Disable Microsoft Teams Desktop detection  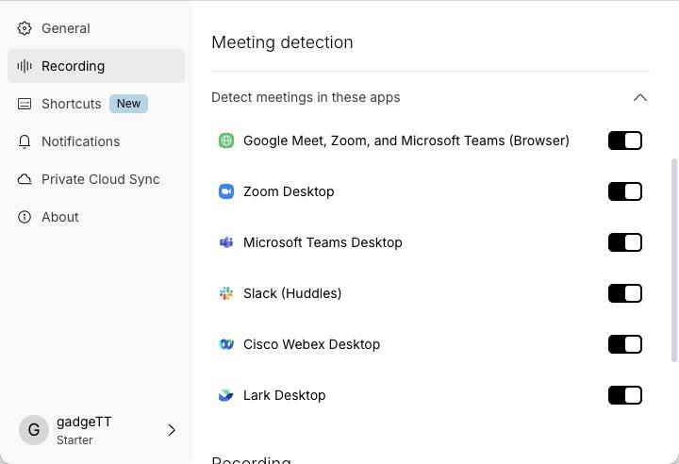tap(625, 242)
